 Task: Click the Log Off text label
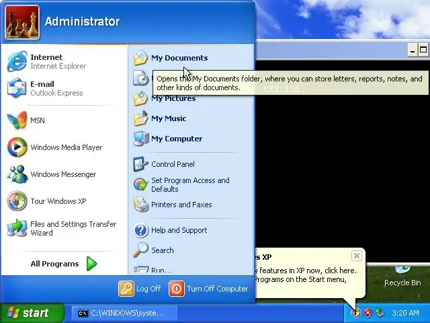(x=148, y=289)
